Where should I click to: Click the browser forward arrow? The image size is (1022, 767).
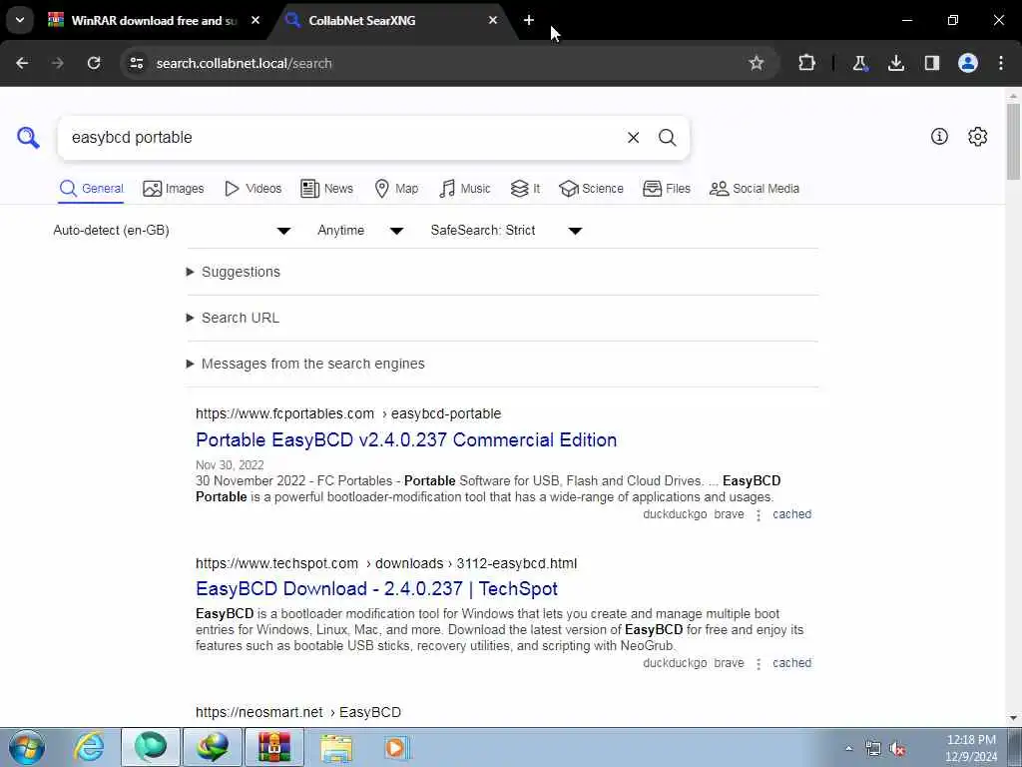click(58, 63)
